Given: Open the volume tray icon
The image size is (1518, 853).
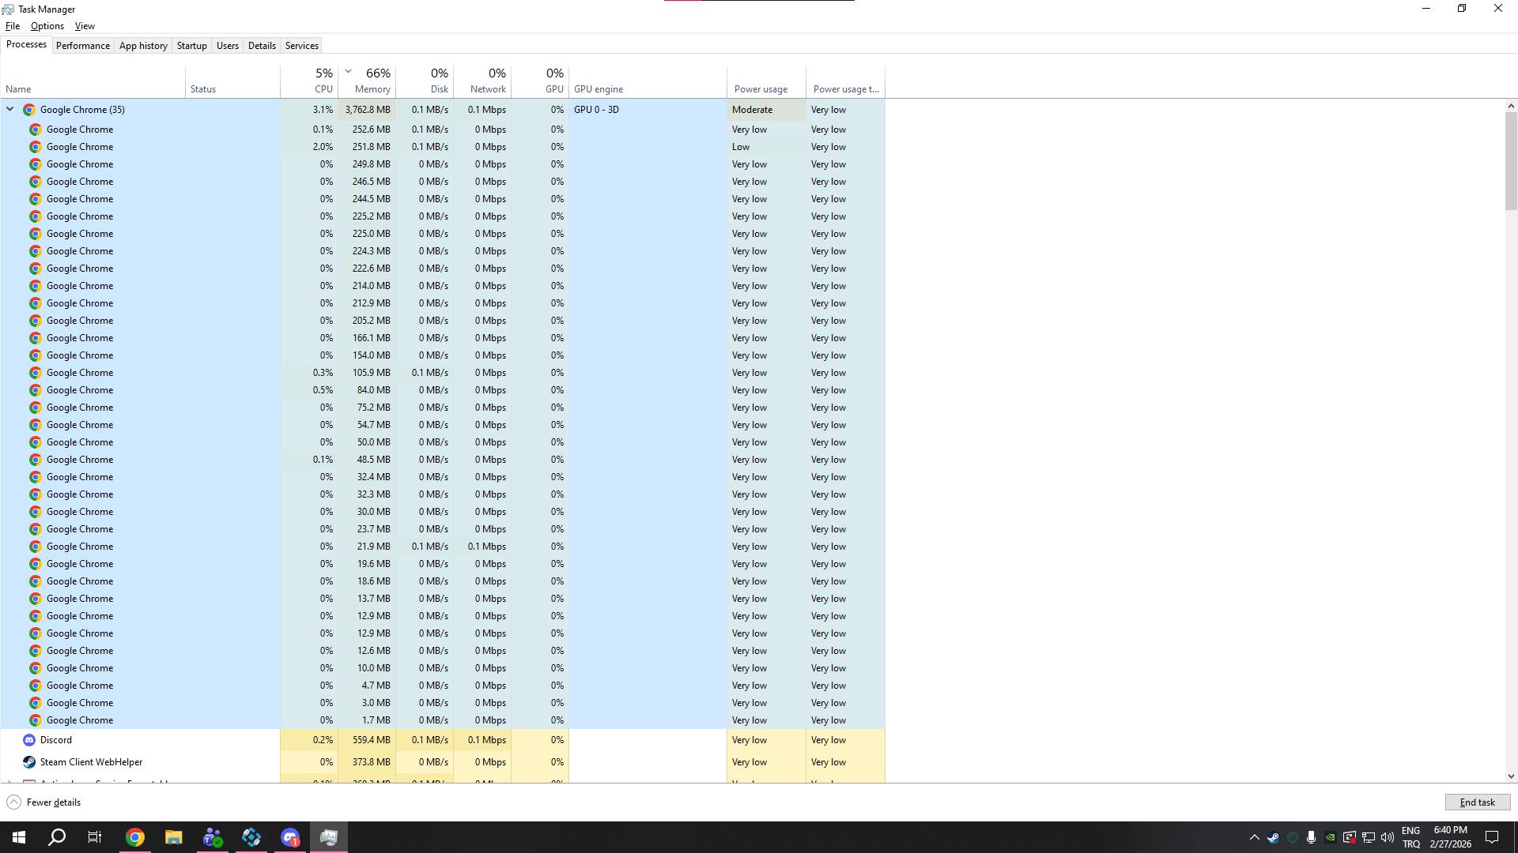Looking at the screenshot, I should (1388, 837).
